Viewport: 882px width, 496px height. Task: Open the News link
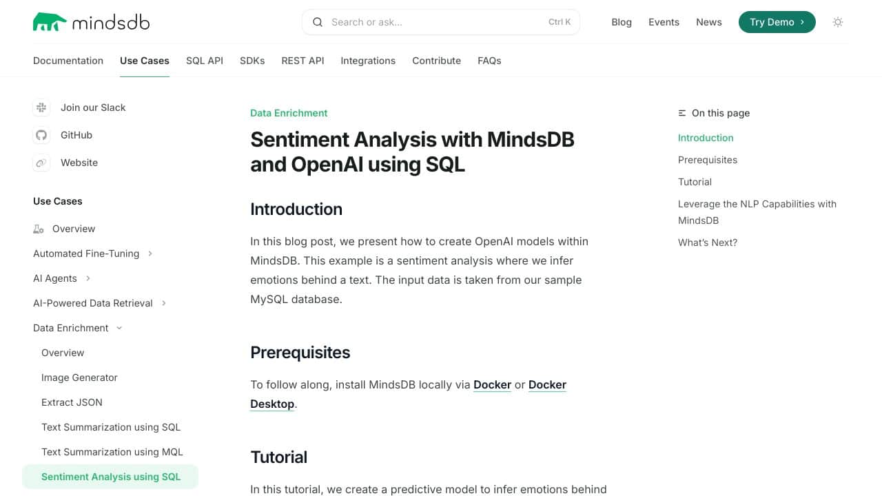(x=709, y=22)
